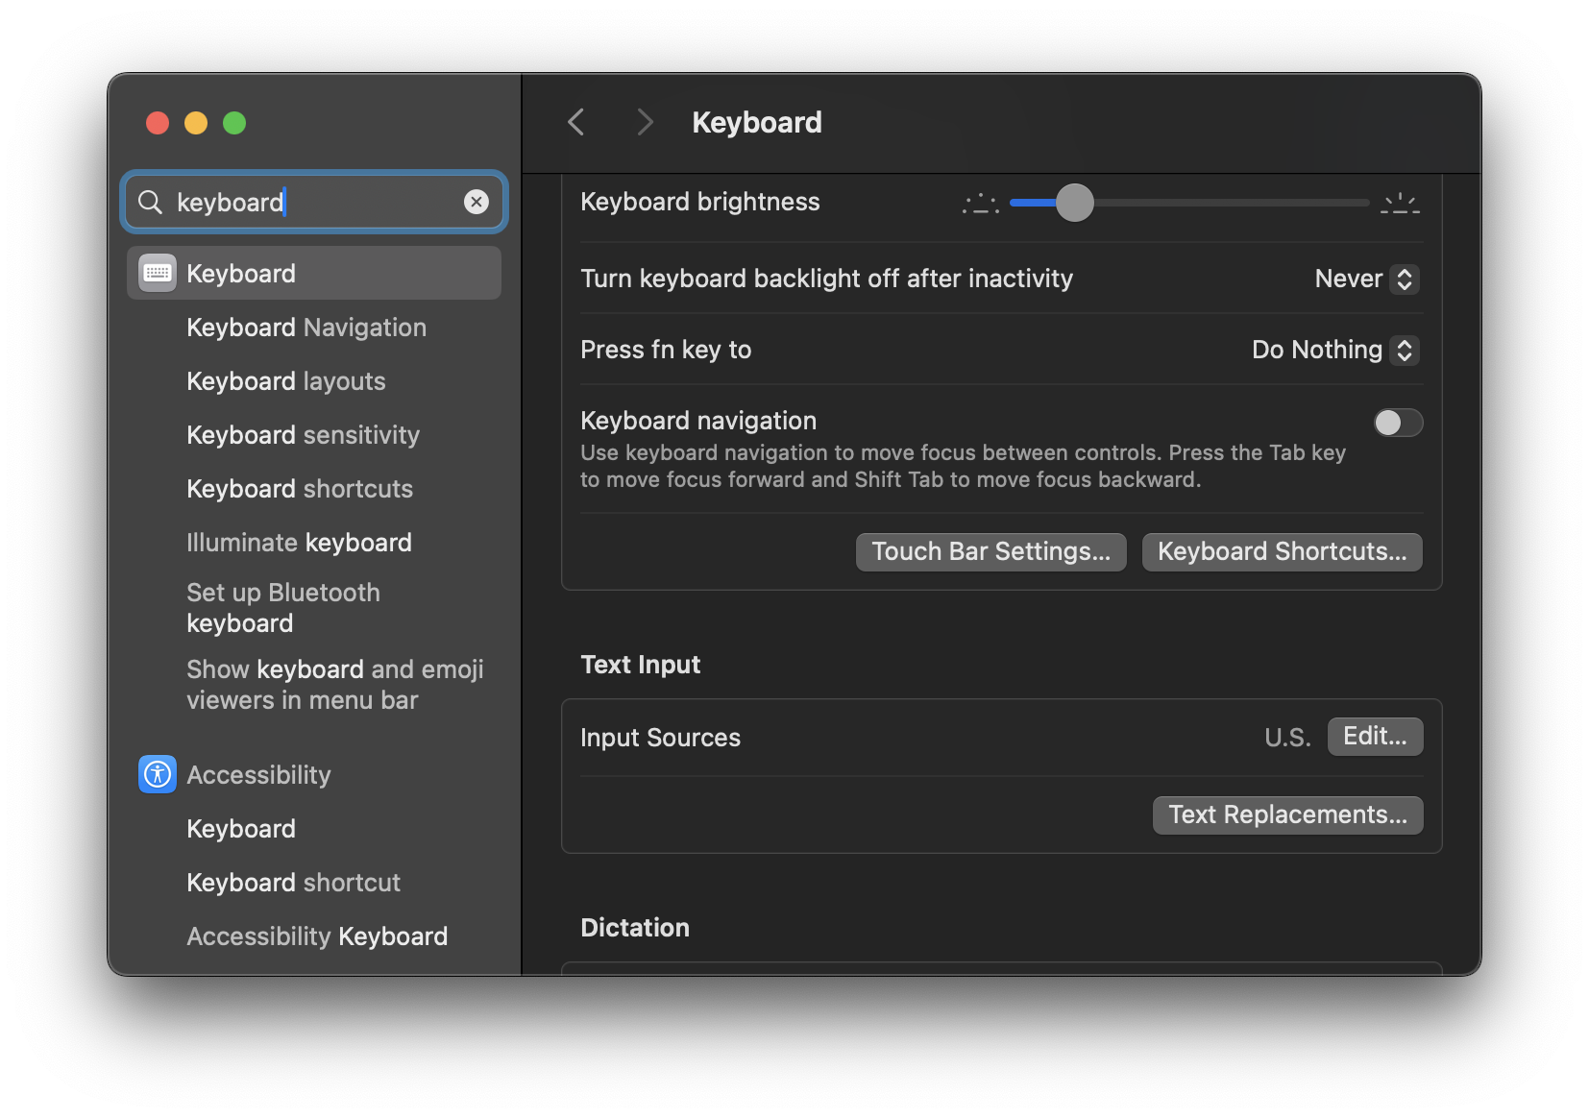Open Text Replacements
Screen dimensions: 1589x1118
click(1288, 815)
